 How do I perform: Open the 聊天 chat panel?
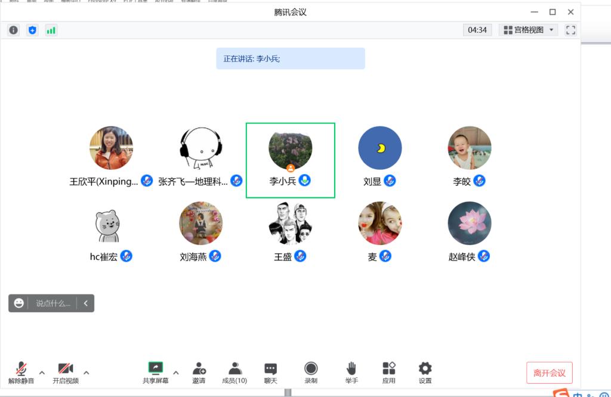pos(271,373)
